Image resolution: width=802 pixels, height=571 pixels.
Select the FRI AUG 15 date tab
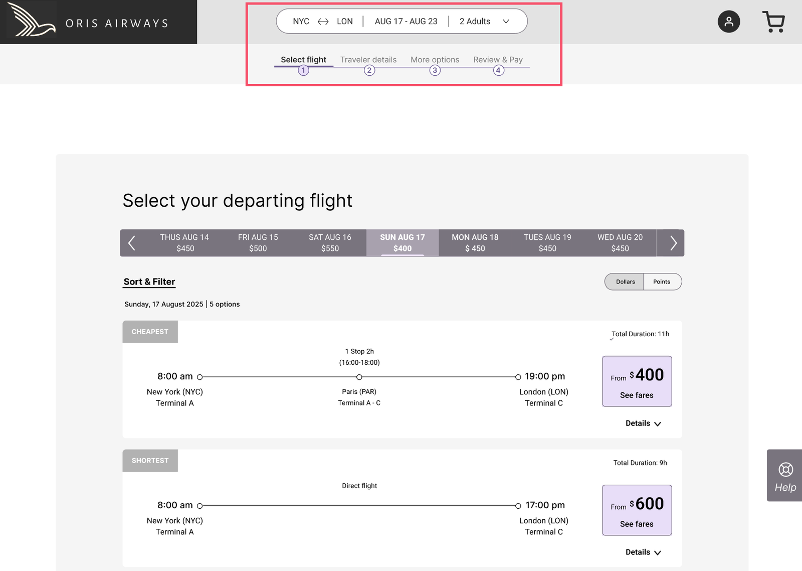258,243
